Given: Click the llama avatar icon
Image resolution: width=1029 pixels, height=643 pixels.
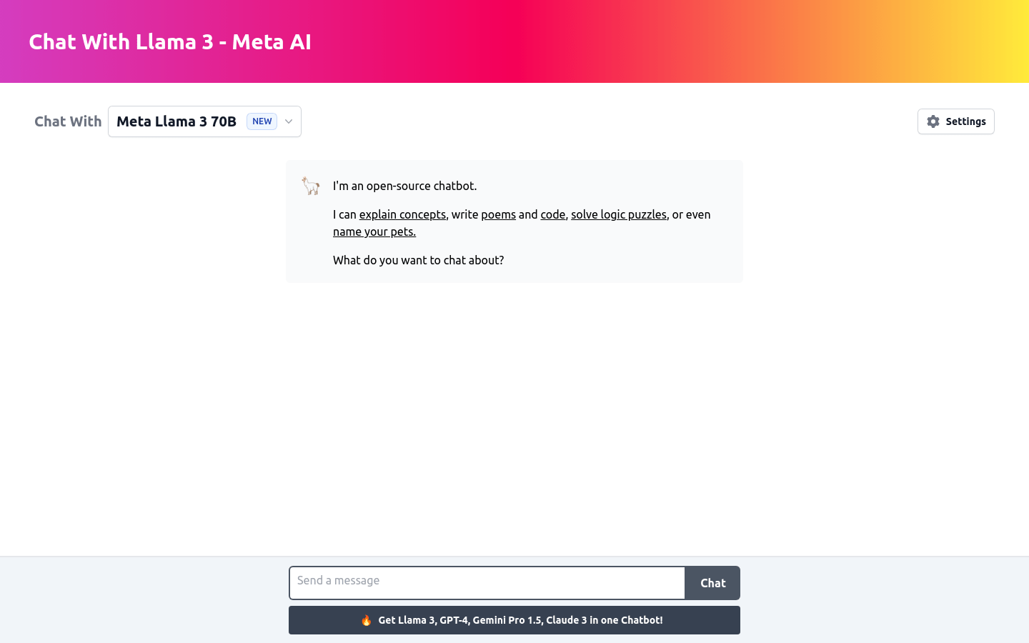Looking at the screenshot, I should click(x=310, y=186).
